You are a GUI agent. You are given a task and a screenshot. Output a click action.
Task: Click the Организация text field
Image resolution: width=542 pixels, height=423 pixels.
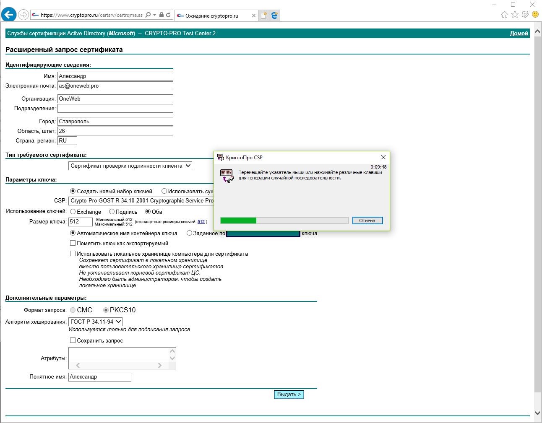pyautogui.click(x=115, y=99)
